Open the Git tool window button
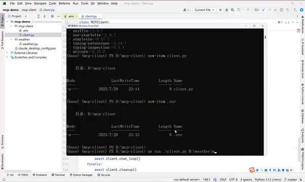 point(10,175)
